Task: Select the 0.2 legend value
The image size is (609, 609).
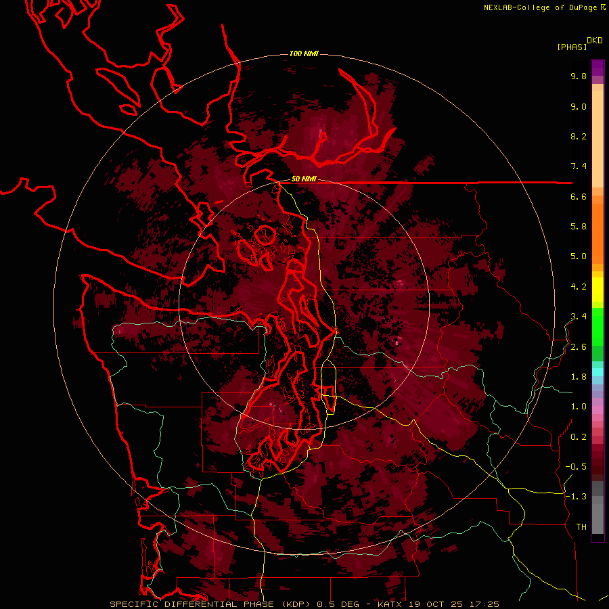Action: point(579,437)
